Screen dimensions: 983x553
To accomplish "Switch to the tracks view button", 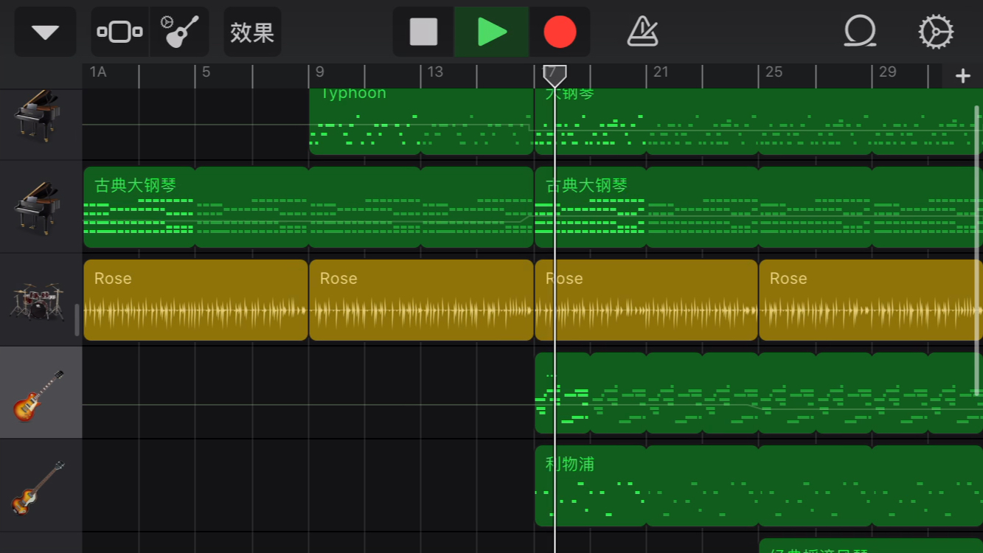I will point(119,32).
